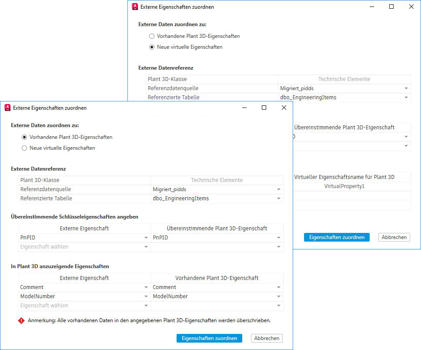Click Abbrechen button in back dialog
Image resolution: width=421 pixels, height=350 pixels.
pyautogui.click(x=394, y=237)
